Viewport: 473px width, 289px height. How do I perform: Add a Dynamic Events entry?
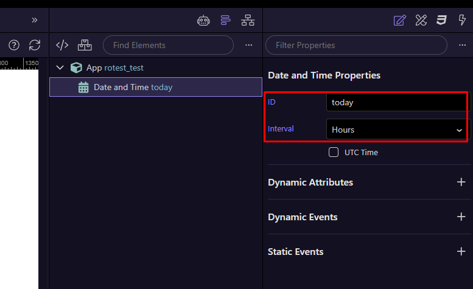[x=461, y=217]
